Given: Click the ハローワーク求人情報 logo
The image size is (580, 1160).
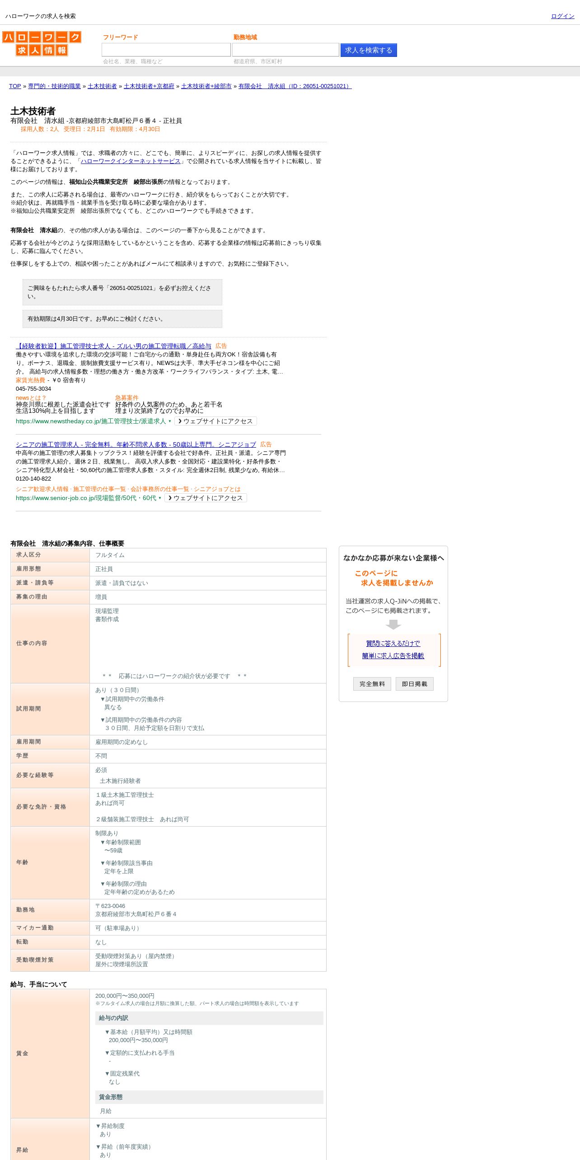Looking at the screenshot, I should point(42,43).
